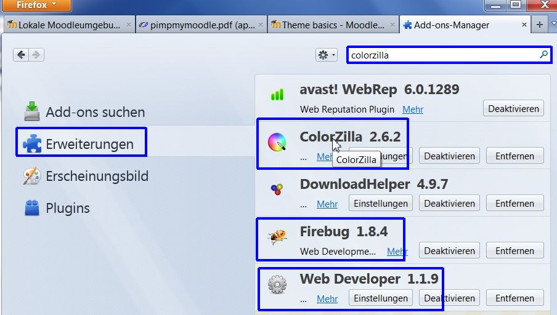
Task: Select avast! WebRep 6.0.1289 entry title
Action: click(x=380, y=89)
